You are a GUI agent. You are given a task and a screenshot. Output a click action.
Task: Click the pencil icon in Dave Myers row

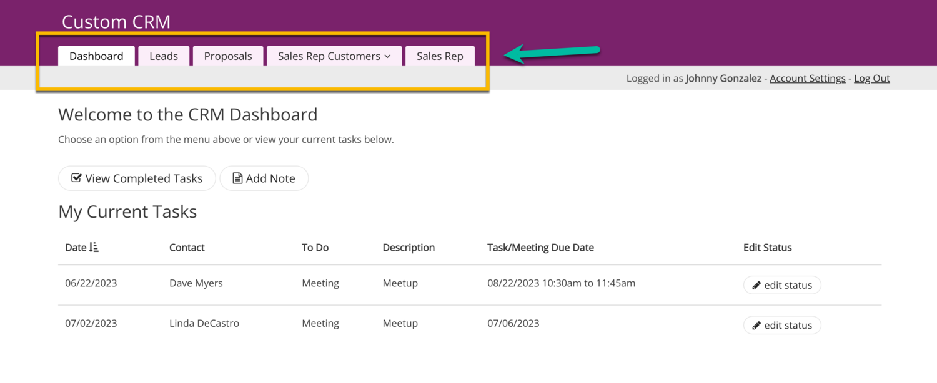coord(756,285)
